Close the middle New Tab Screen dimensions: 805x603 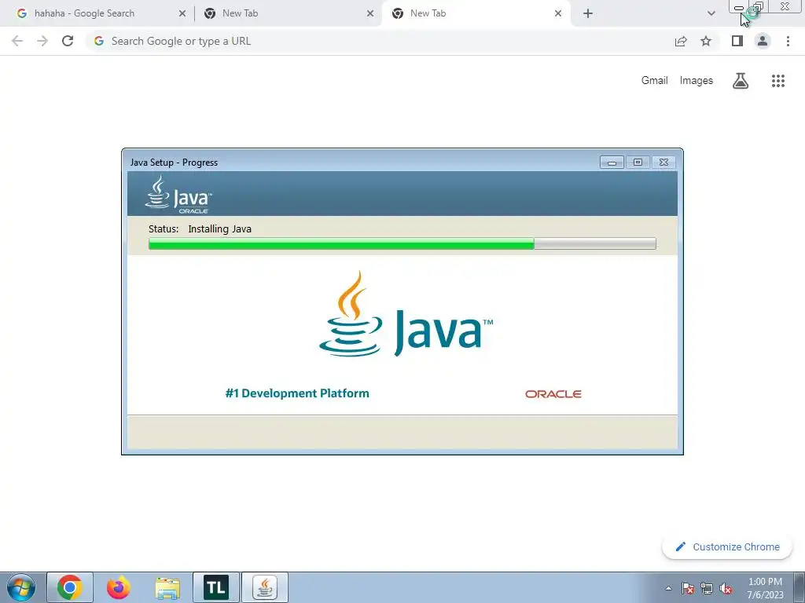tap(370, 14)
